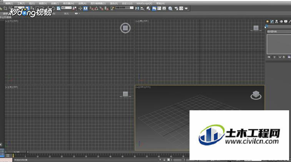Open the Tools menu
The image size is (291, 162).
(21, 3)
